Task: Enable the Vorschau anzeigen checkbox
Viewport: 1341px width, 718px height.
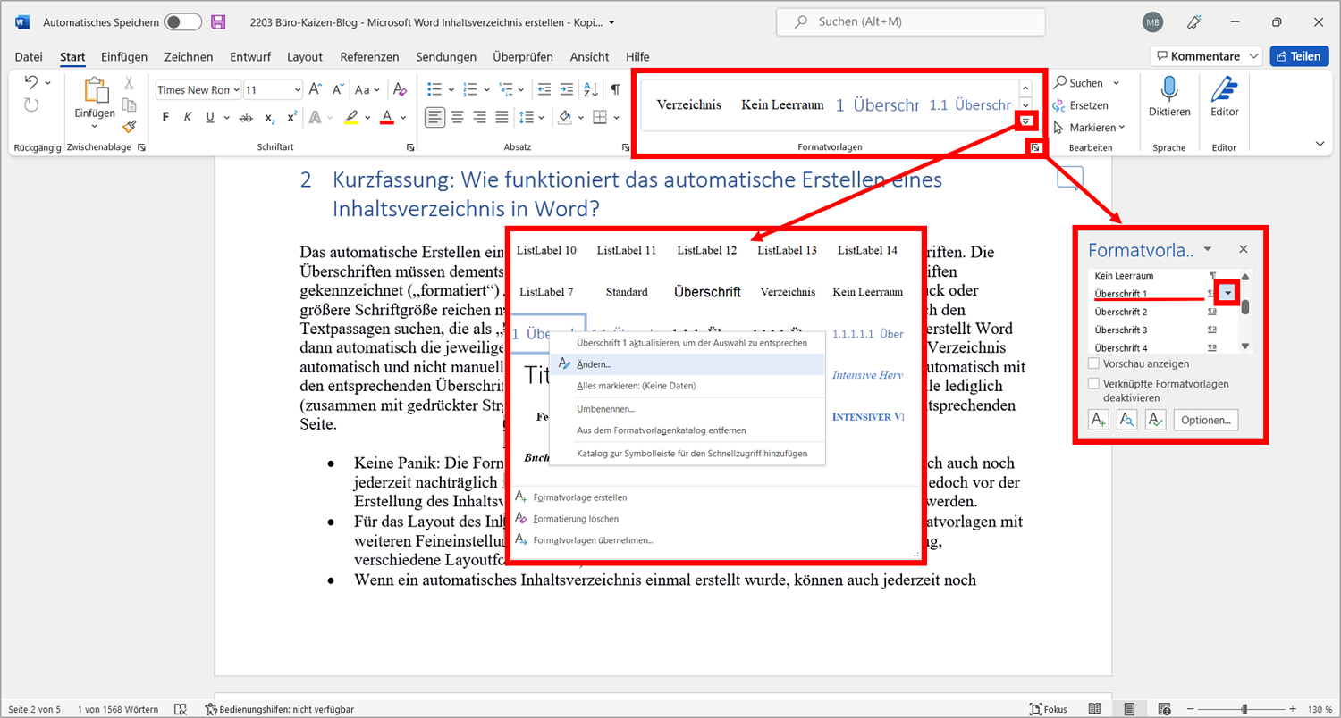Action: (1093, 363)
